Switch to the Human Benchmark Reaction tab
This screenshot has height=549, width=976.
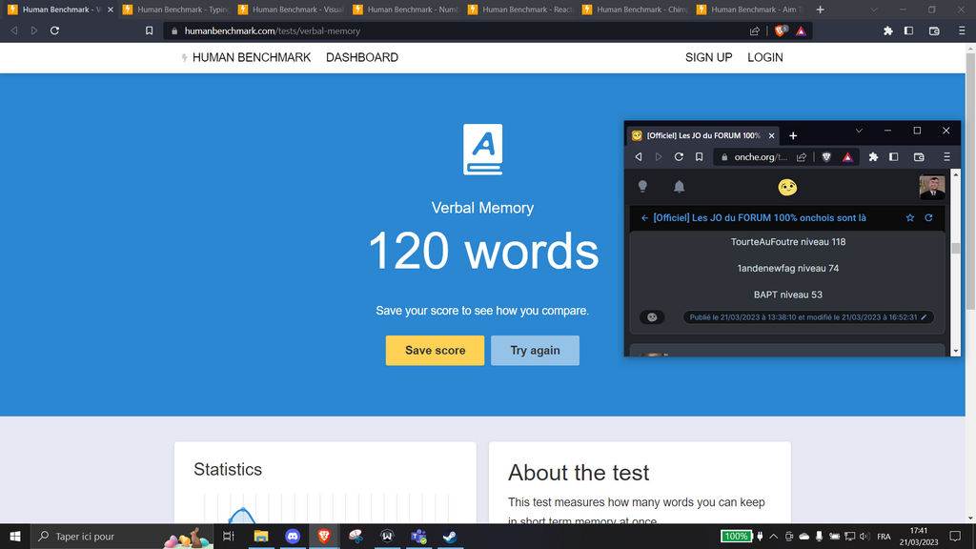520,10
